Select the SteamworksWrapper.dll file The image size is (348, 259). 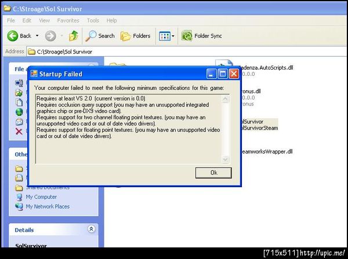(267, 152)
